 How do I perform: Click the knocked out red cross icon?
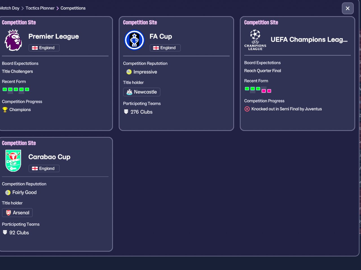[x=247, y=109]
